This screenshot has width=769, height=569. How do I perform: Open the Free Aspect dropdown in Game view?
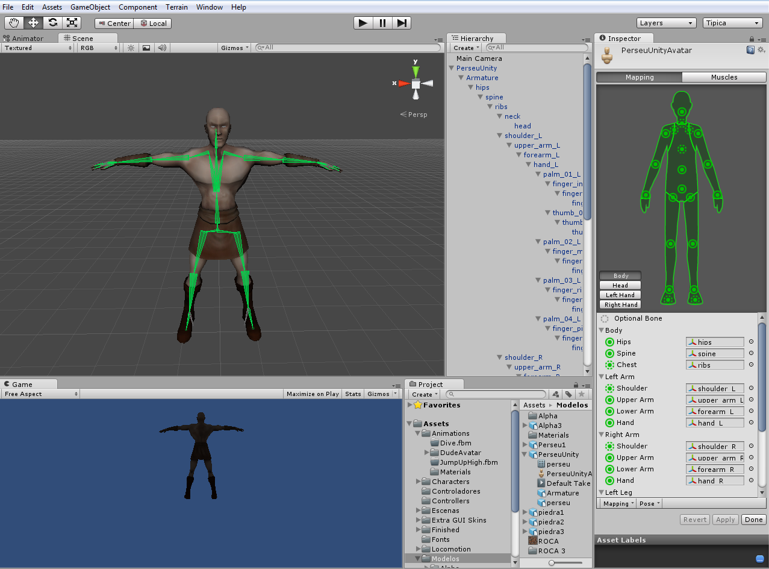pos(41,394)
